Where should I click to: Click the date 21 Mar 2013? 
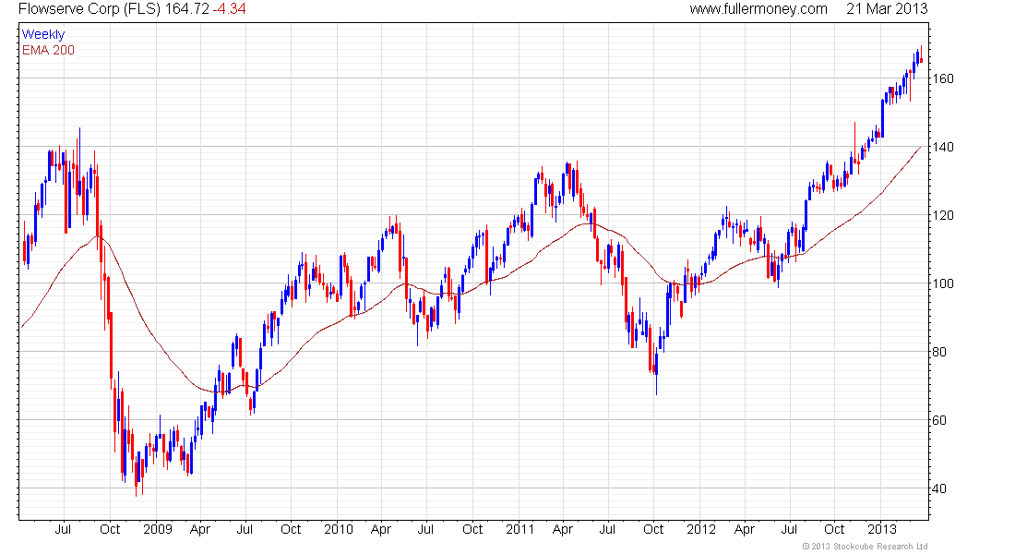point(887,9)
